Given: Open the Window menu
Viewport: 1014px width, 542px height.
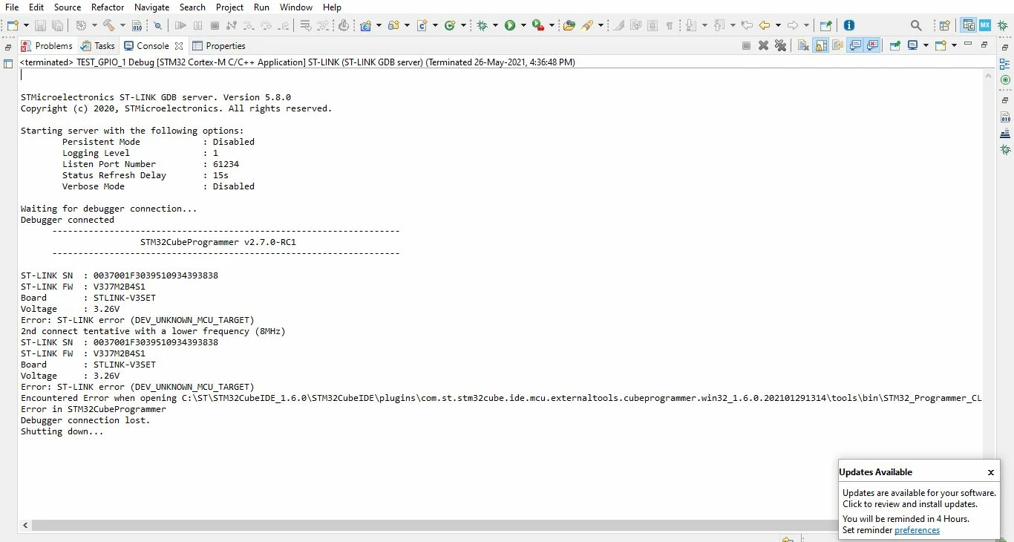Looking at the screenshot, I should (296, 7).
